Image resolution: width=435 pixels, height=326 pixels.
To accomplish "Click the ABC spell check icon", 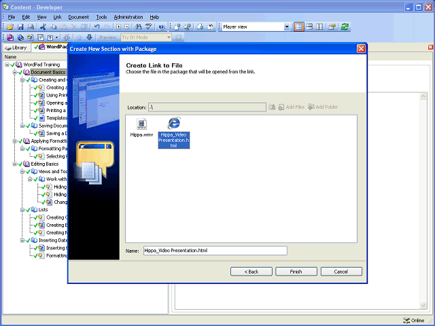I will click(x=149, y=27).
